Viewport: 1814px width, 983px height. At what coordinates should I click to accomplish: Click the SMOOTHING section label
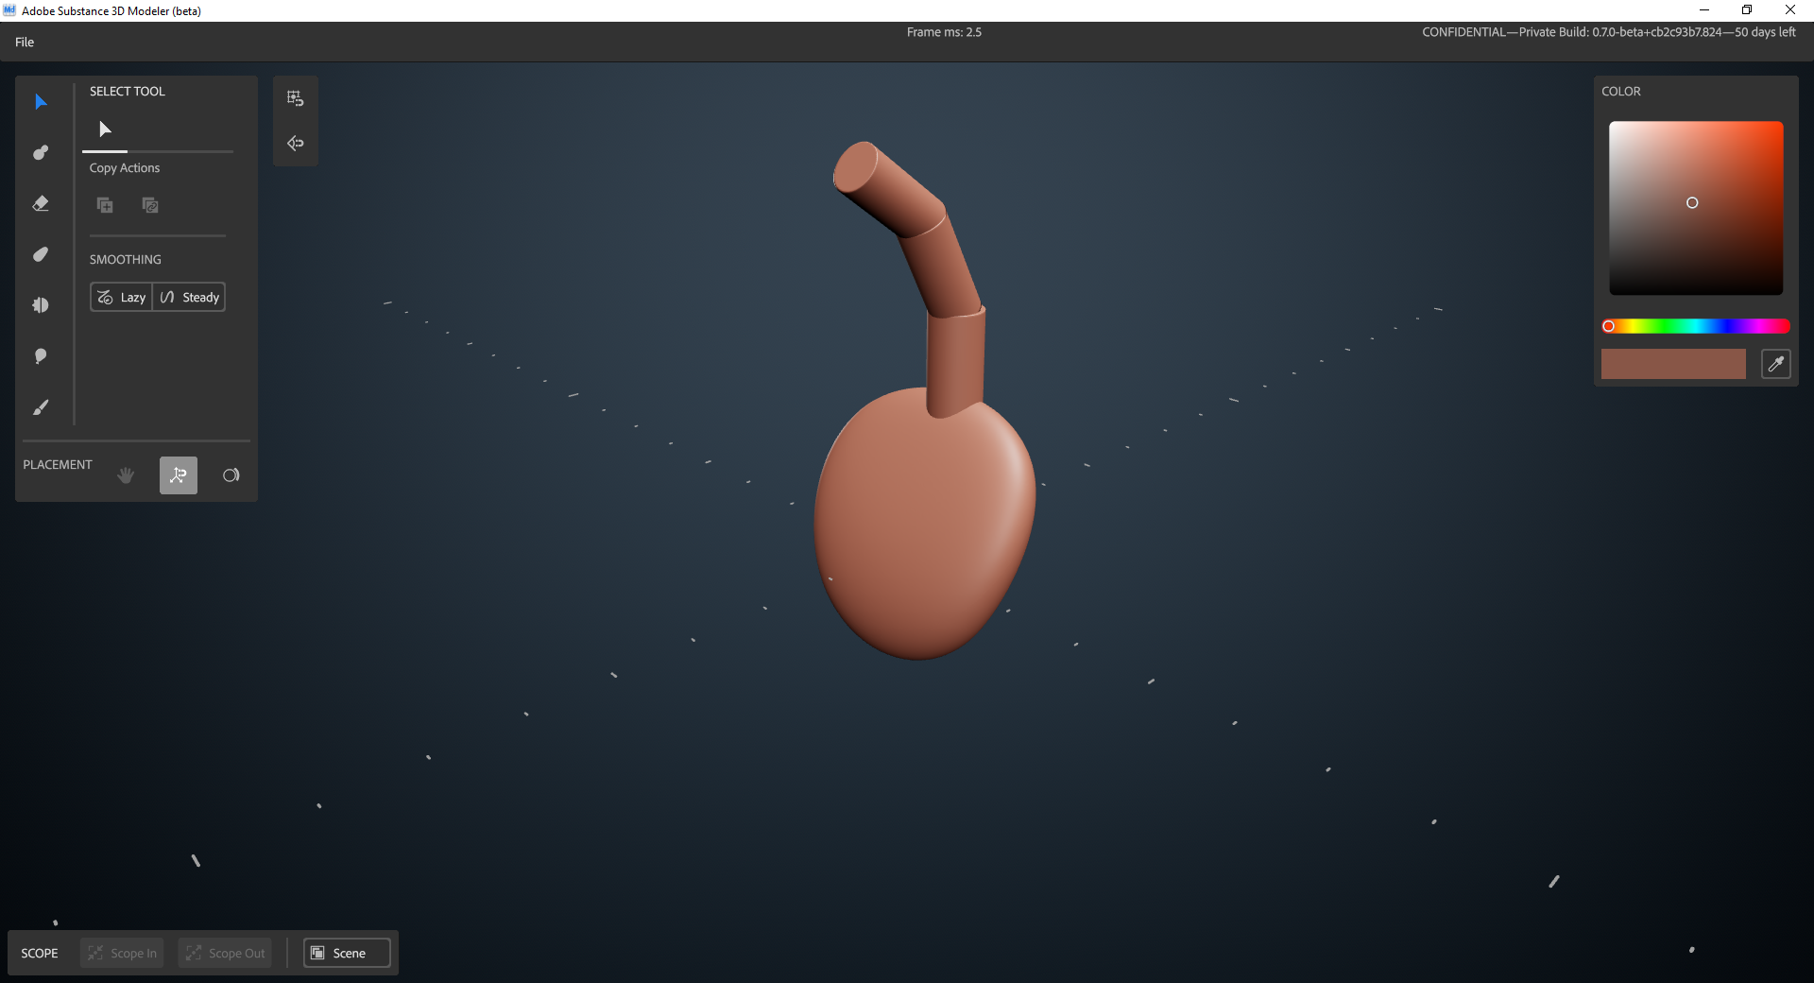point(126,260)
